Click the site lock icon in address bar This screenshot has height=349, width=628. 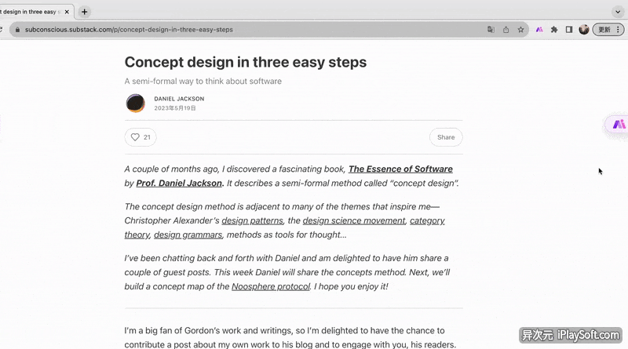coord(17,30)
